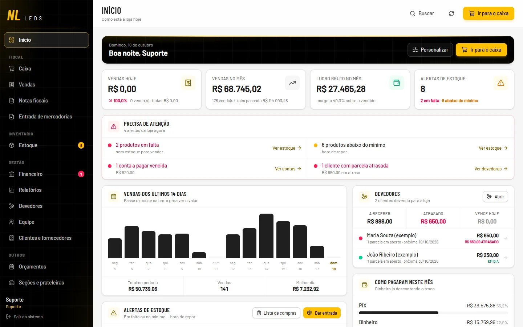The height and width of the screenshot is (327, 523).
Task: Click the Lista de compras button
Action: [276, 313]
